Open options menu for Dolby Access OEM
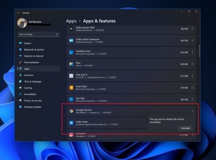 coord(192,29)
